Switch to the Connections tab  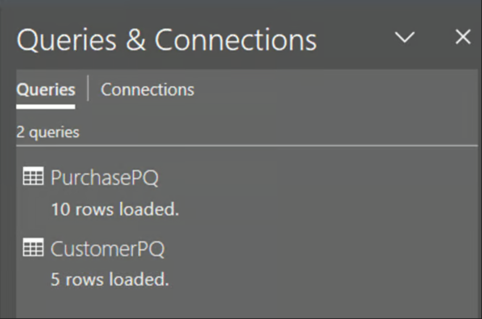point(148,90)
